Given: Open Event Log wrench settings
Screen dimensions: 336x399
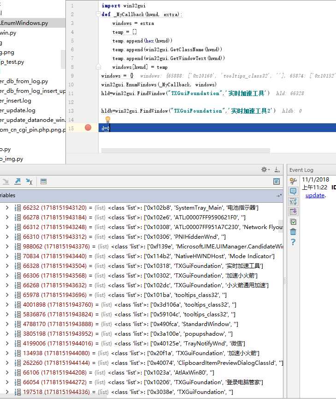Looking at the screenshot, I should [x=293, y=181].
